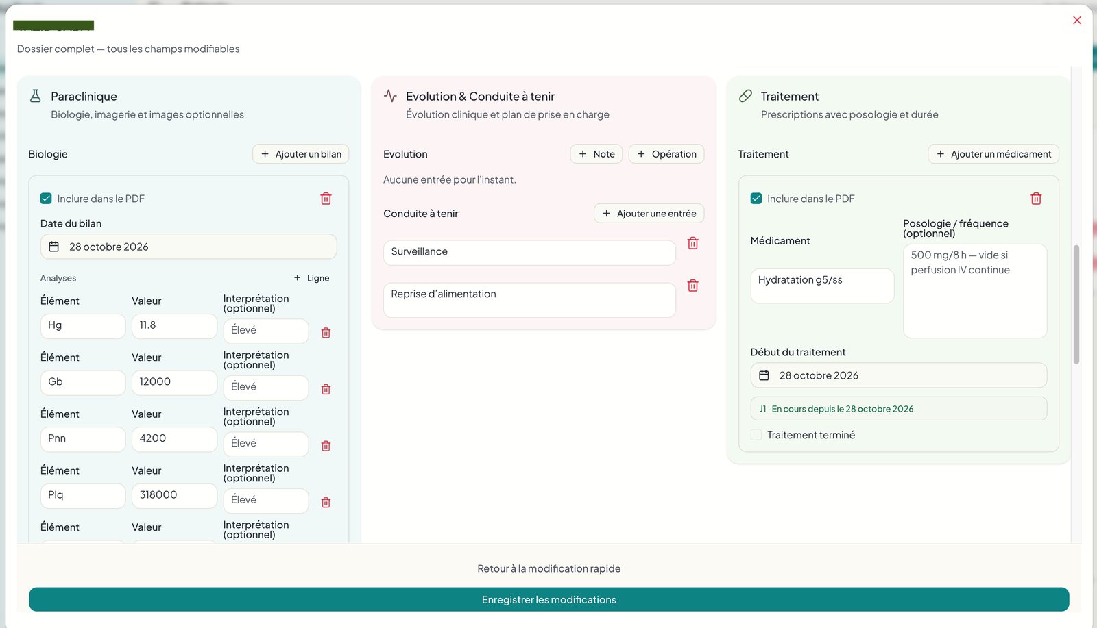
Task: Uncheck Inclure dans le PDF for treatment
Action: (x=756, y=199)
